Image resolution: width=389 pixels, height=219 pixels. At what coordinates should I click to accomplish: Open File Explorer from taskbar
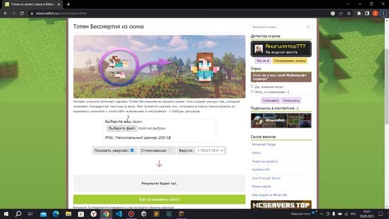tap(69, 214)
